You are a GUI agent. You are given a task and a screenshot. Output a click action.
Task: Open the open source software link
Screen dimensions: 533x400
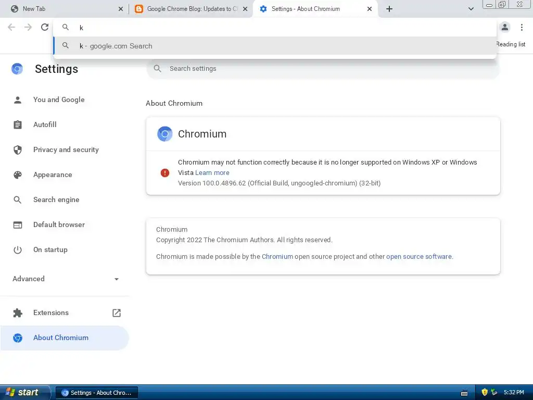pyautogui.click(x=419, y=256)
